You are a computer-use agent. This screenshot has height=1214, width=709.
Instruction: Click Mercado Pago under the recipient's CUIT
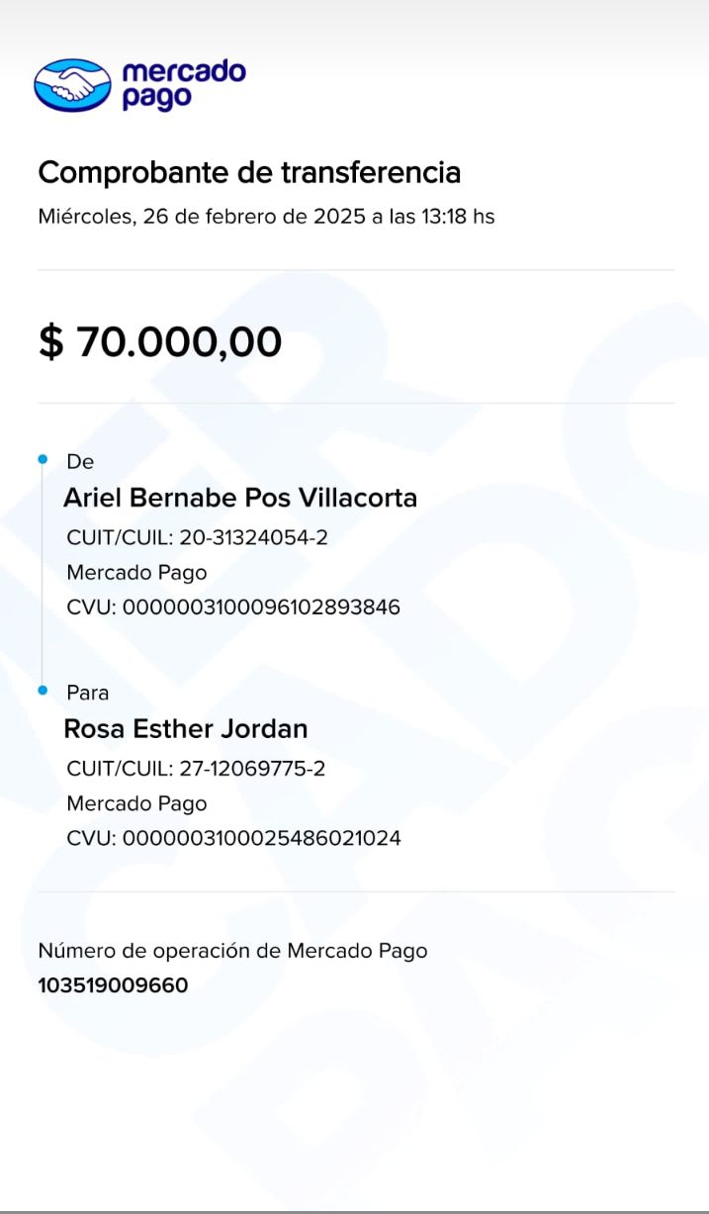pyautogui.click(x=136, y=803)
